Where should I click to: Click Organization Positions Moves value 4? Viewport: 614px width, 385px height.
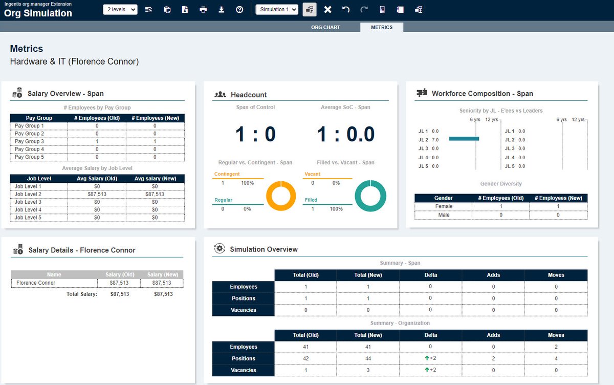click(x=556, y=358)
